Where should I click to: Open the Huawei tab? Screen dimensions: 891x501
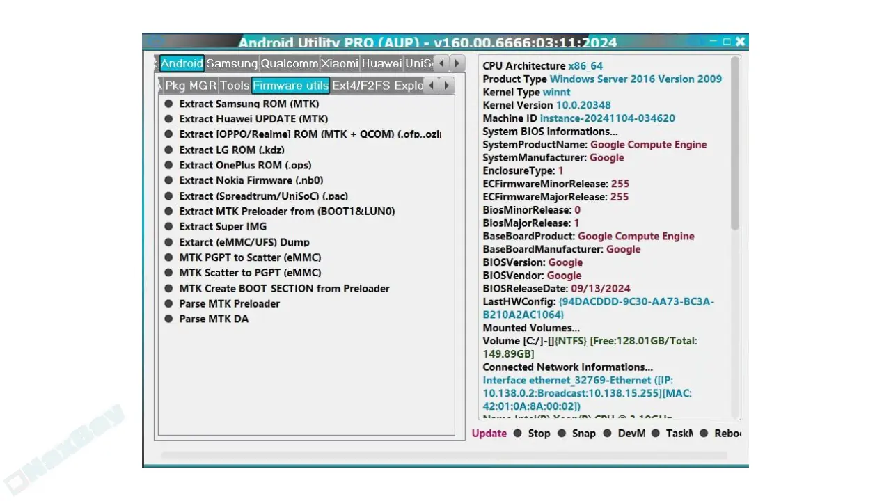point(381,63)
